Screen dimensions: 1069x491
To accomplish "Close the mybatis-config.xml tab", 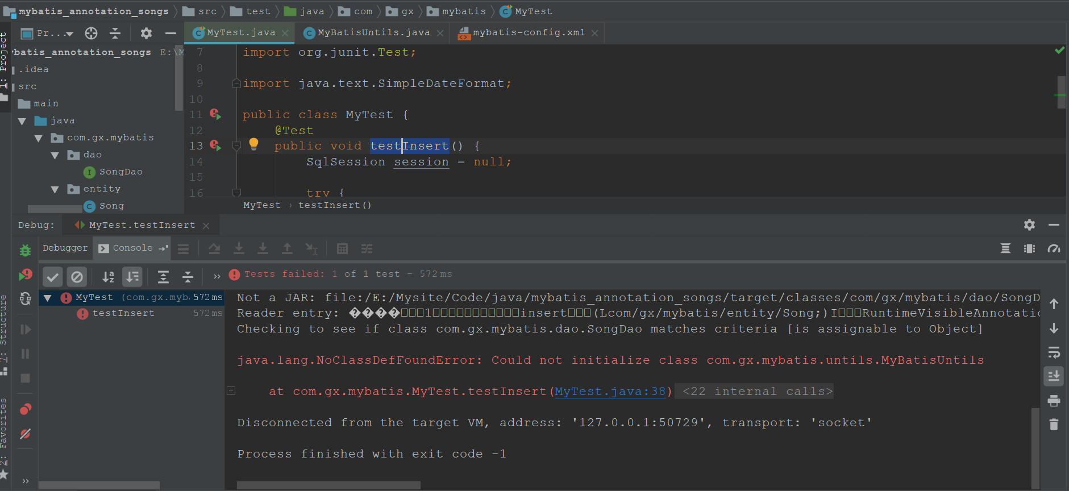I will click(594, 34).
